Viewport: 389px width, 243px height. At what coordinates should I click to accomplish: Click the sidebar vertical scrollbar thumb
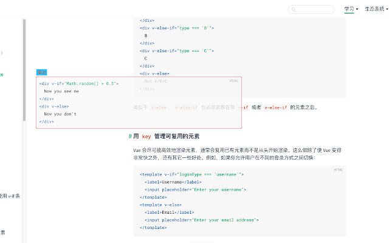point(24,70)
